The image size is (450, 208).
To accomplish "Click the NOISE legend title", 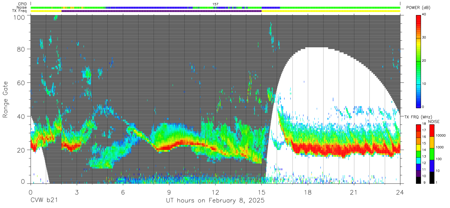I will 434,121.
